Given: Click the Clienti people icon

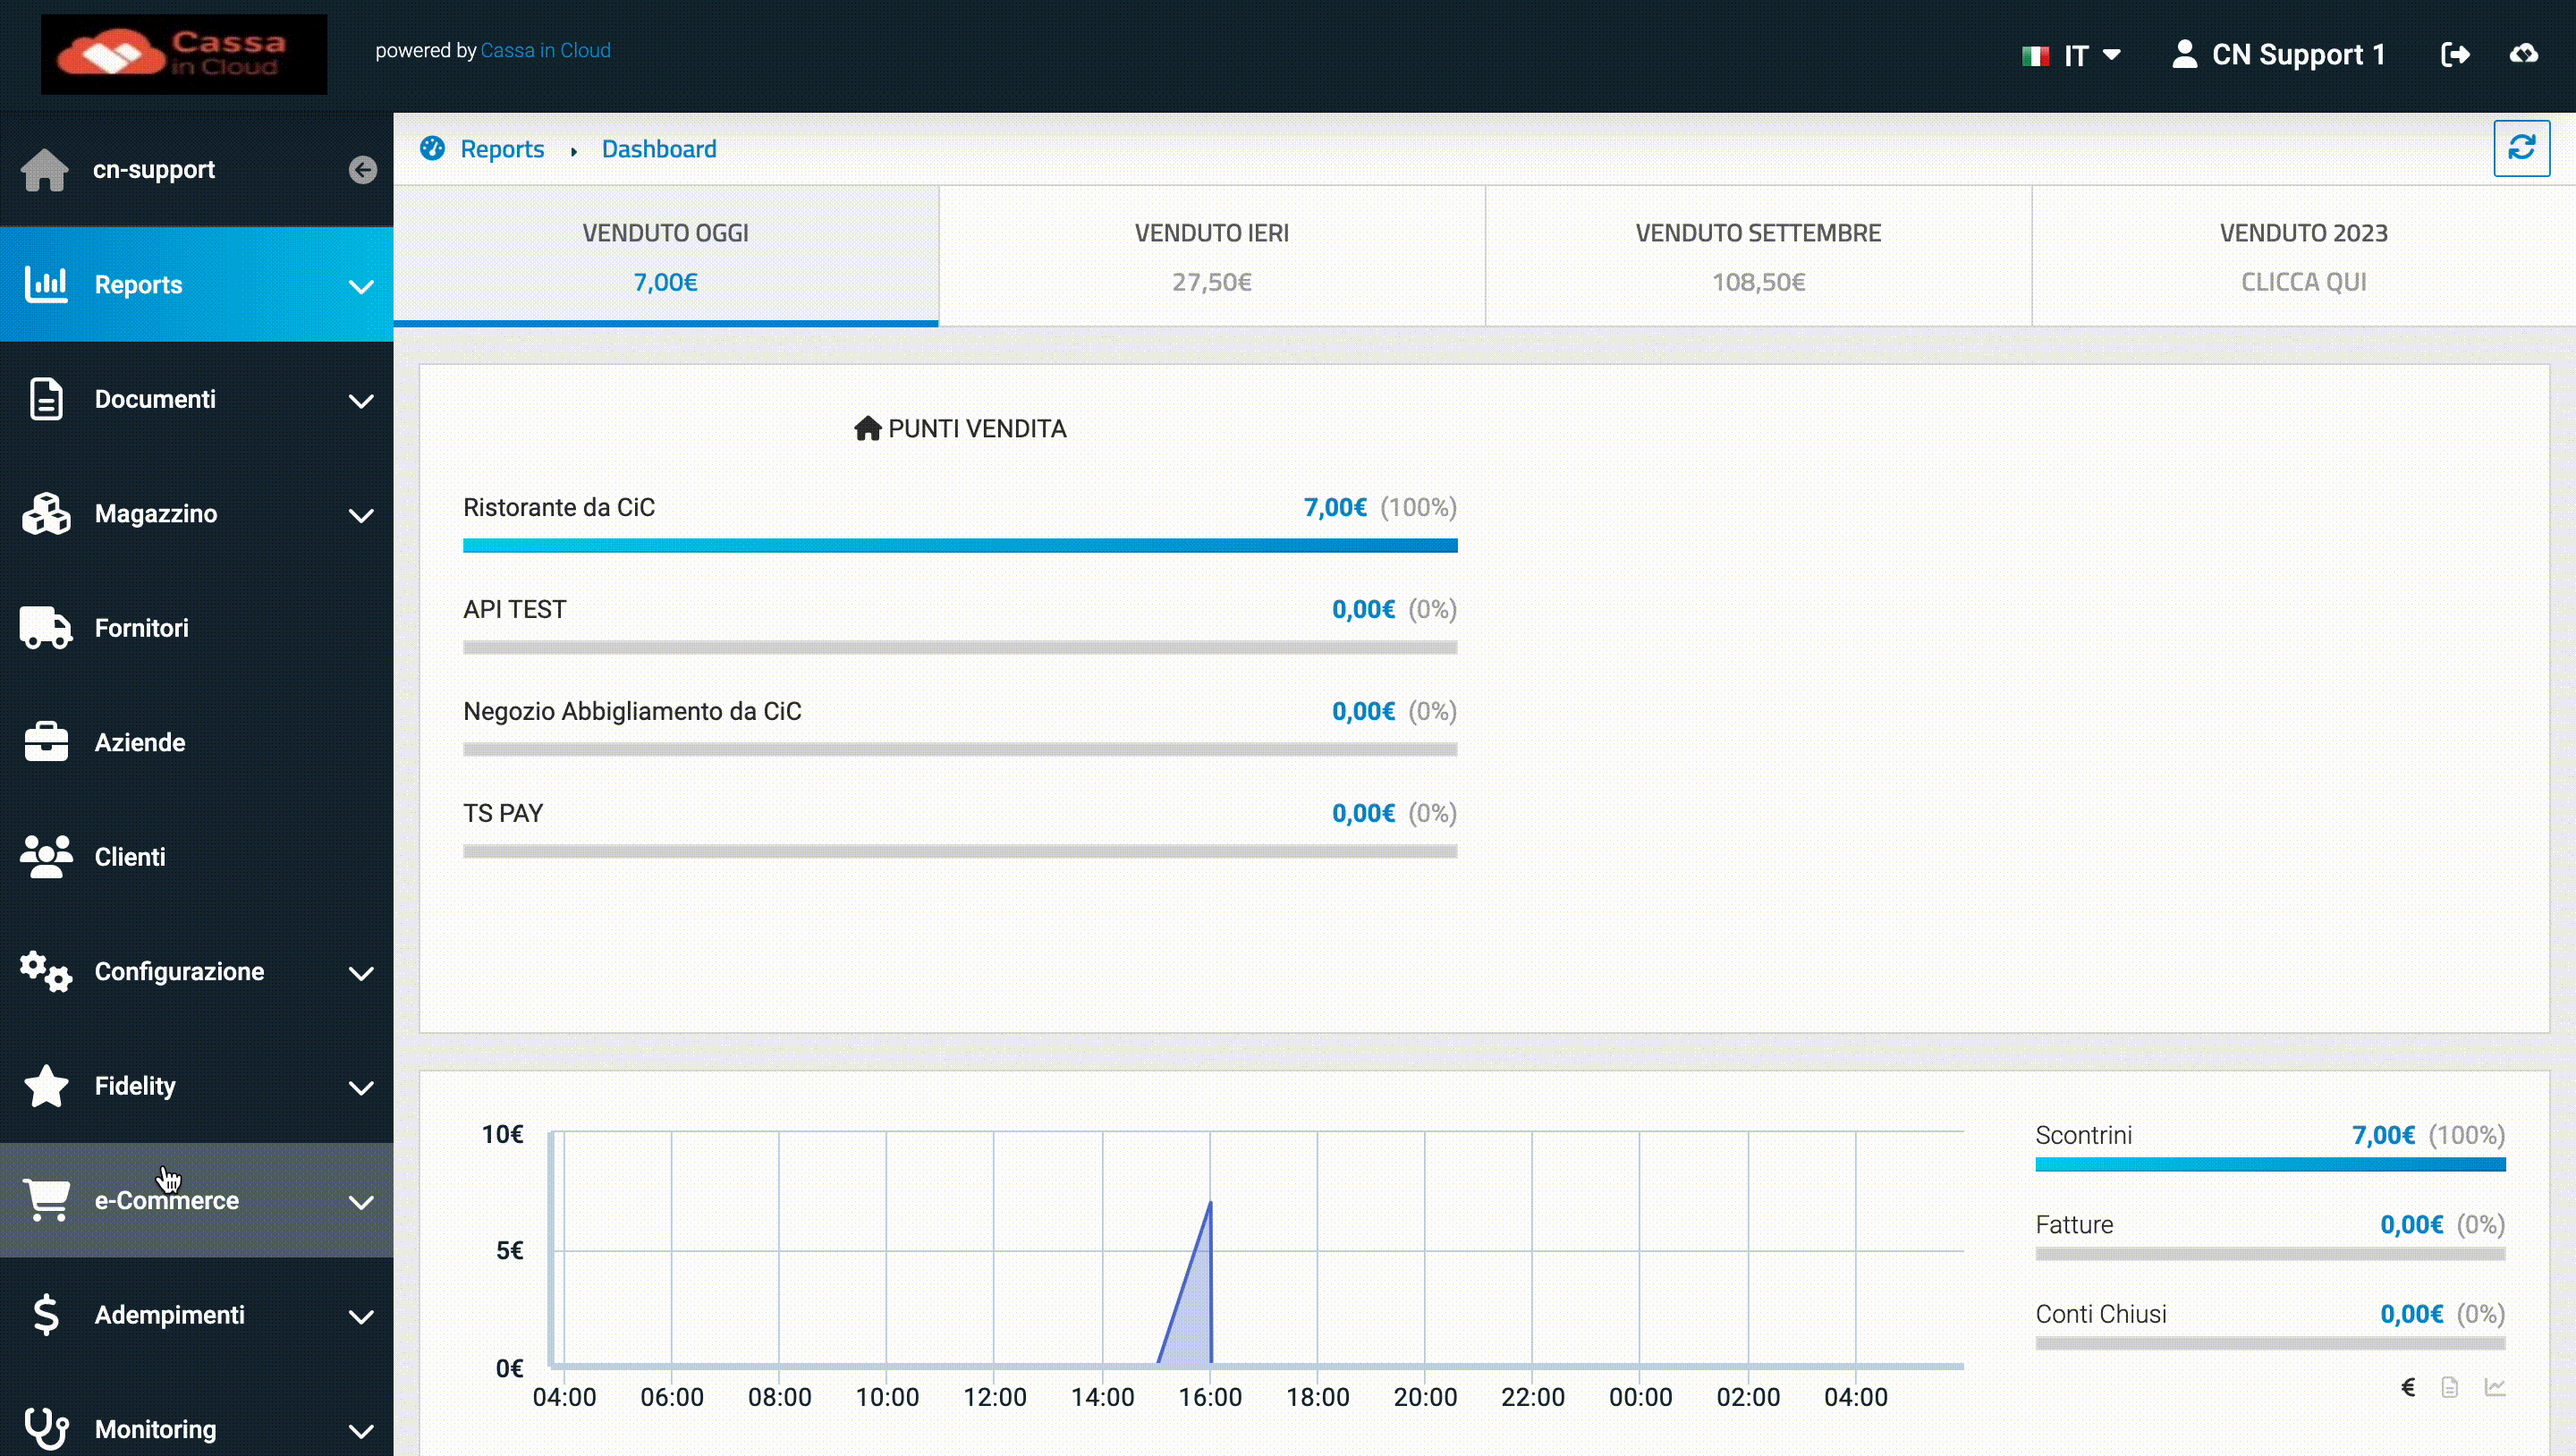Looking at the screenshot, I should [46, 857].
